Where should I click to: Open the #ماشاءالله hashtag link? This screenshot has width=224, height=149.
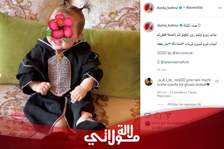click(176, 44)
